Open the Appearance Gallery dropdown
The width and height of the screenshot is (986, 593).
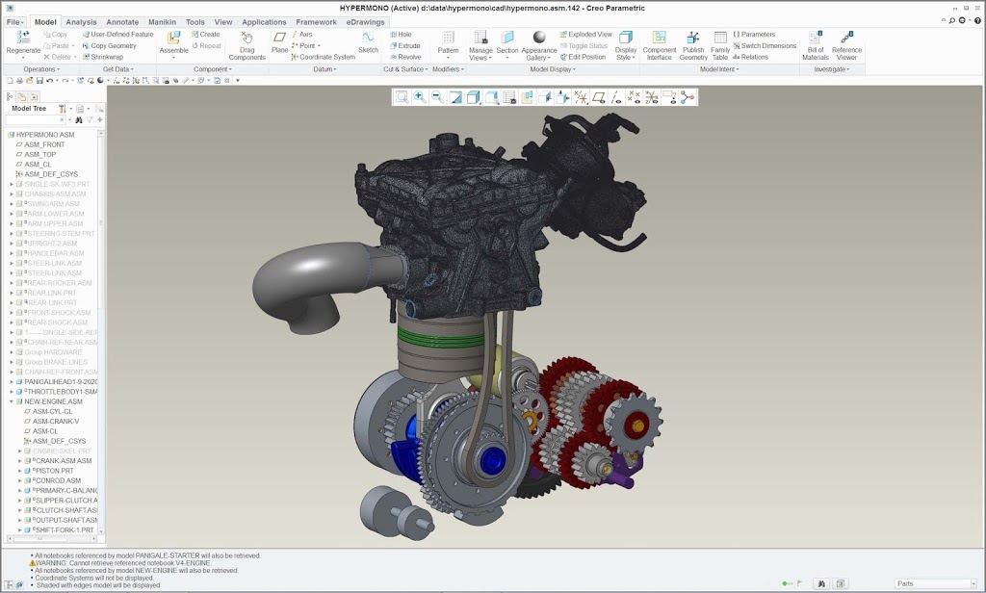[x=539, y=59]
